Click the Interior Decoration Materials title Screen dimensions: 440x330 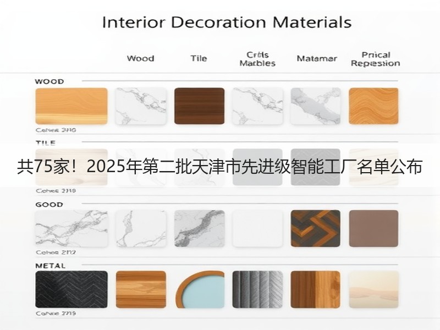click(227, 22)
